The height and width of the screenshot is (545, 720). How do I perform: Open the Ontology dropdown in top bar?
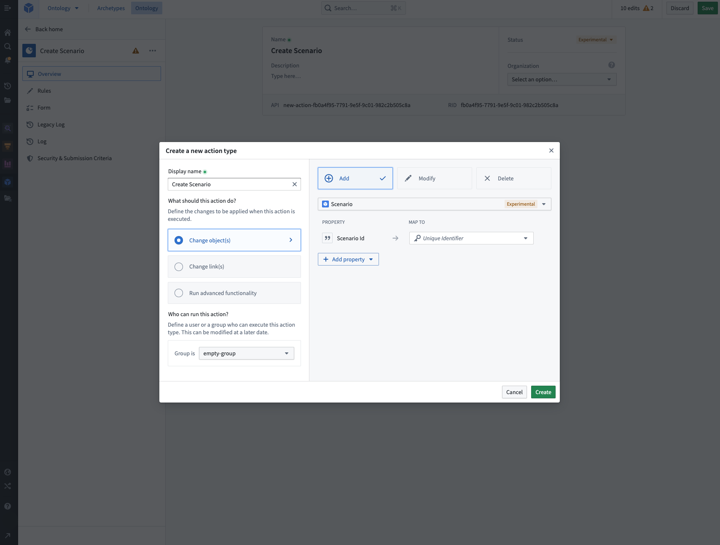pos(63,8)
